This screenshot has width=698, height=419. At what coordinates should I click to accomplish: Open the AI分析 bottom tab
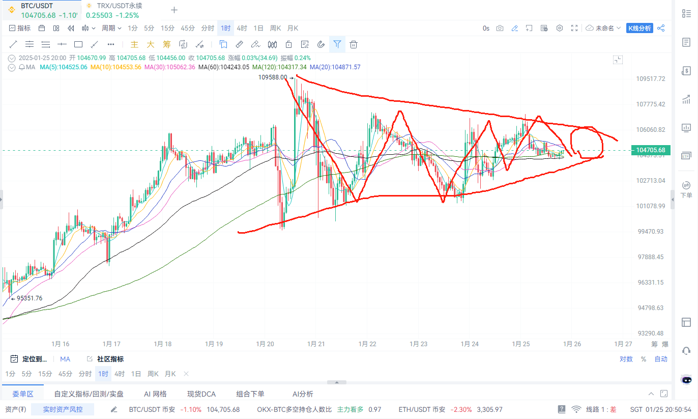pos(303,394)
